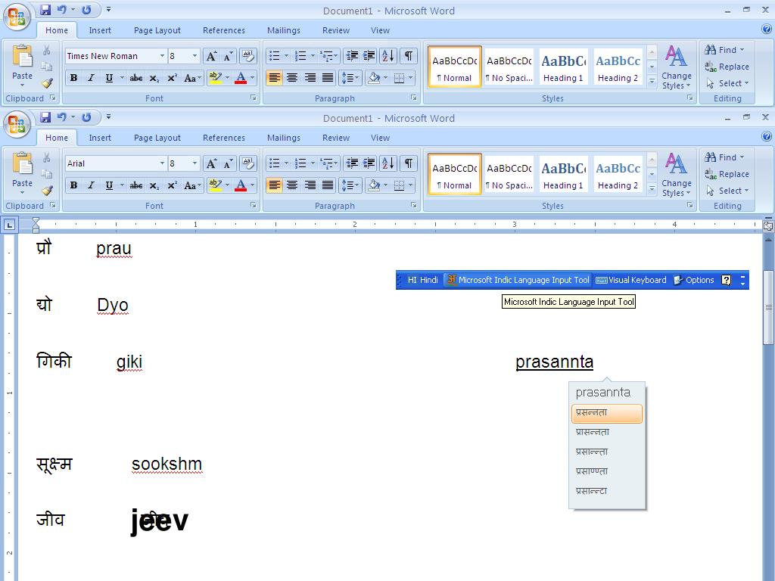
Task: Click the ruler tab selector L button
Action: tap(9, 225)
